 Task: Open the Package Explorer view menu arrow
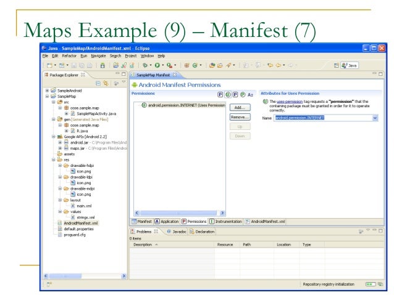[124, 82]
